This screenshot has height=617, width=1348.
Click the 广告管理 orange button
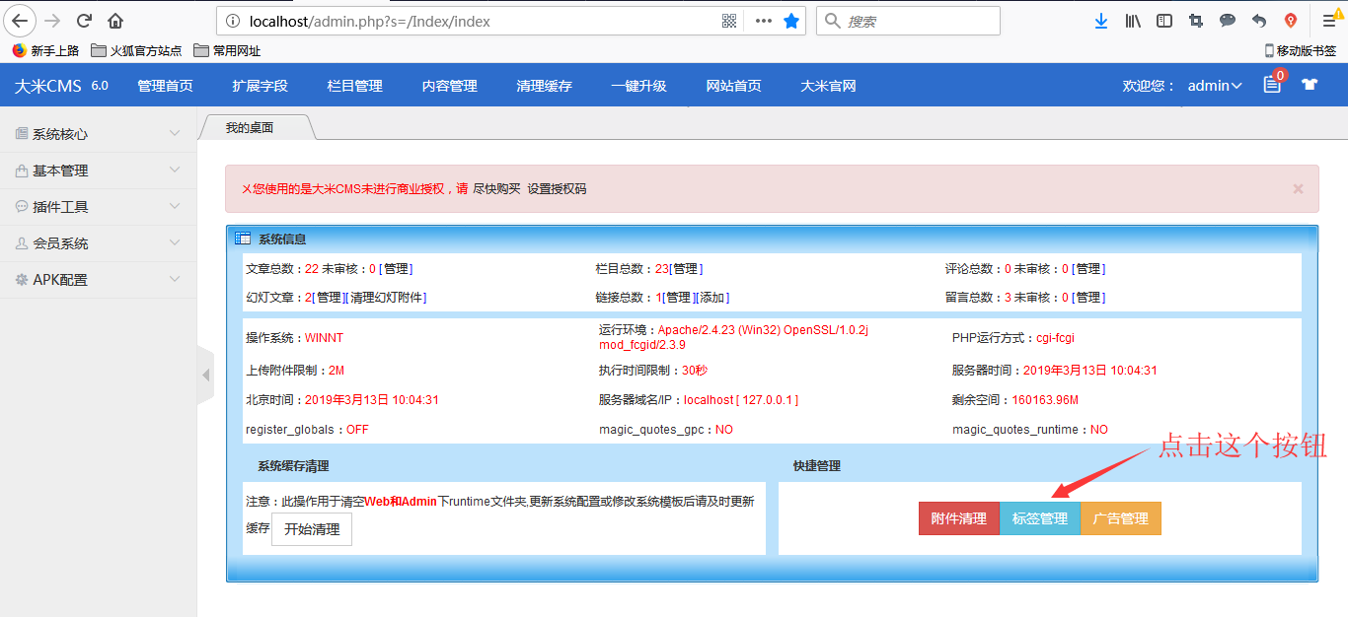[x=1121, y=518]
